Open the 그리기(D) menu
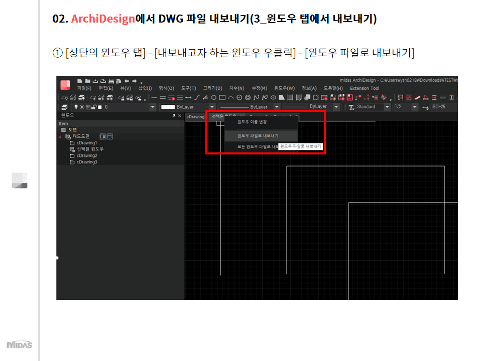The height and width of the screenshot is (361, 482). [212, 88]
